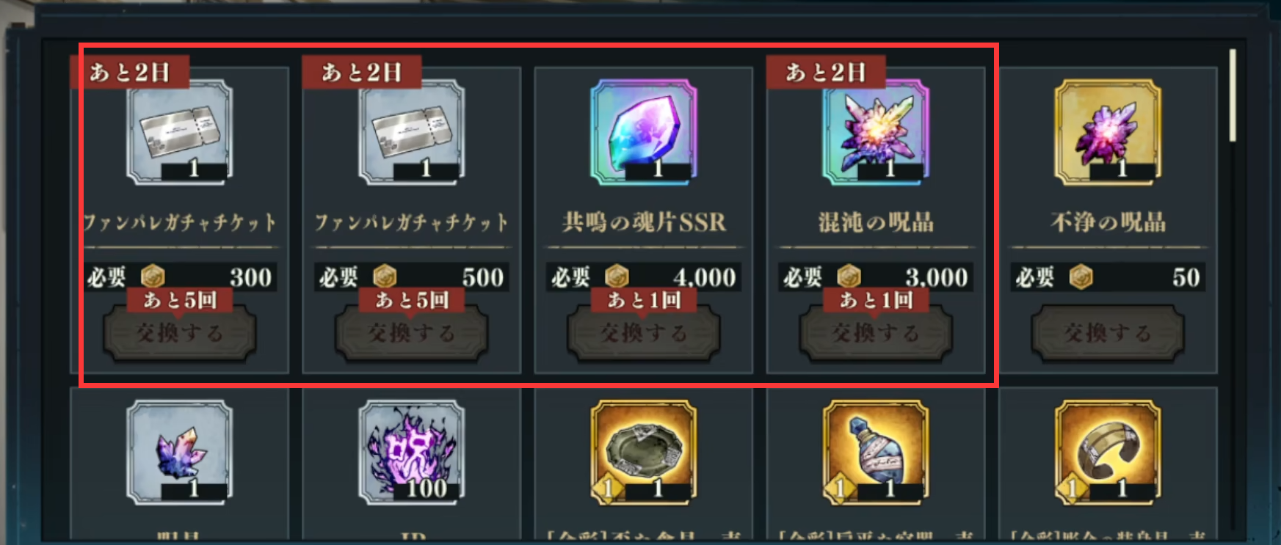Click 交換する under the 500-cost ticket
Viewport: 1281px width, 545px height.
[412, 334]
